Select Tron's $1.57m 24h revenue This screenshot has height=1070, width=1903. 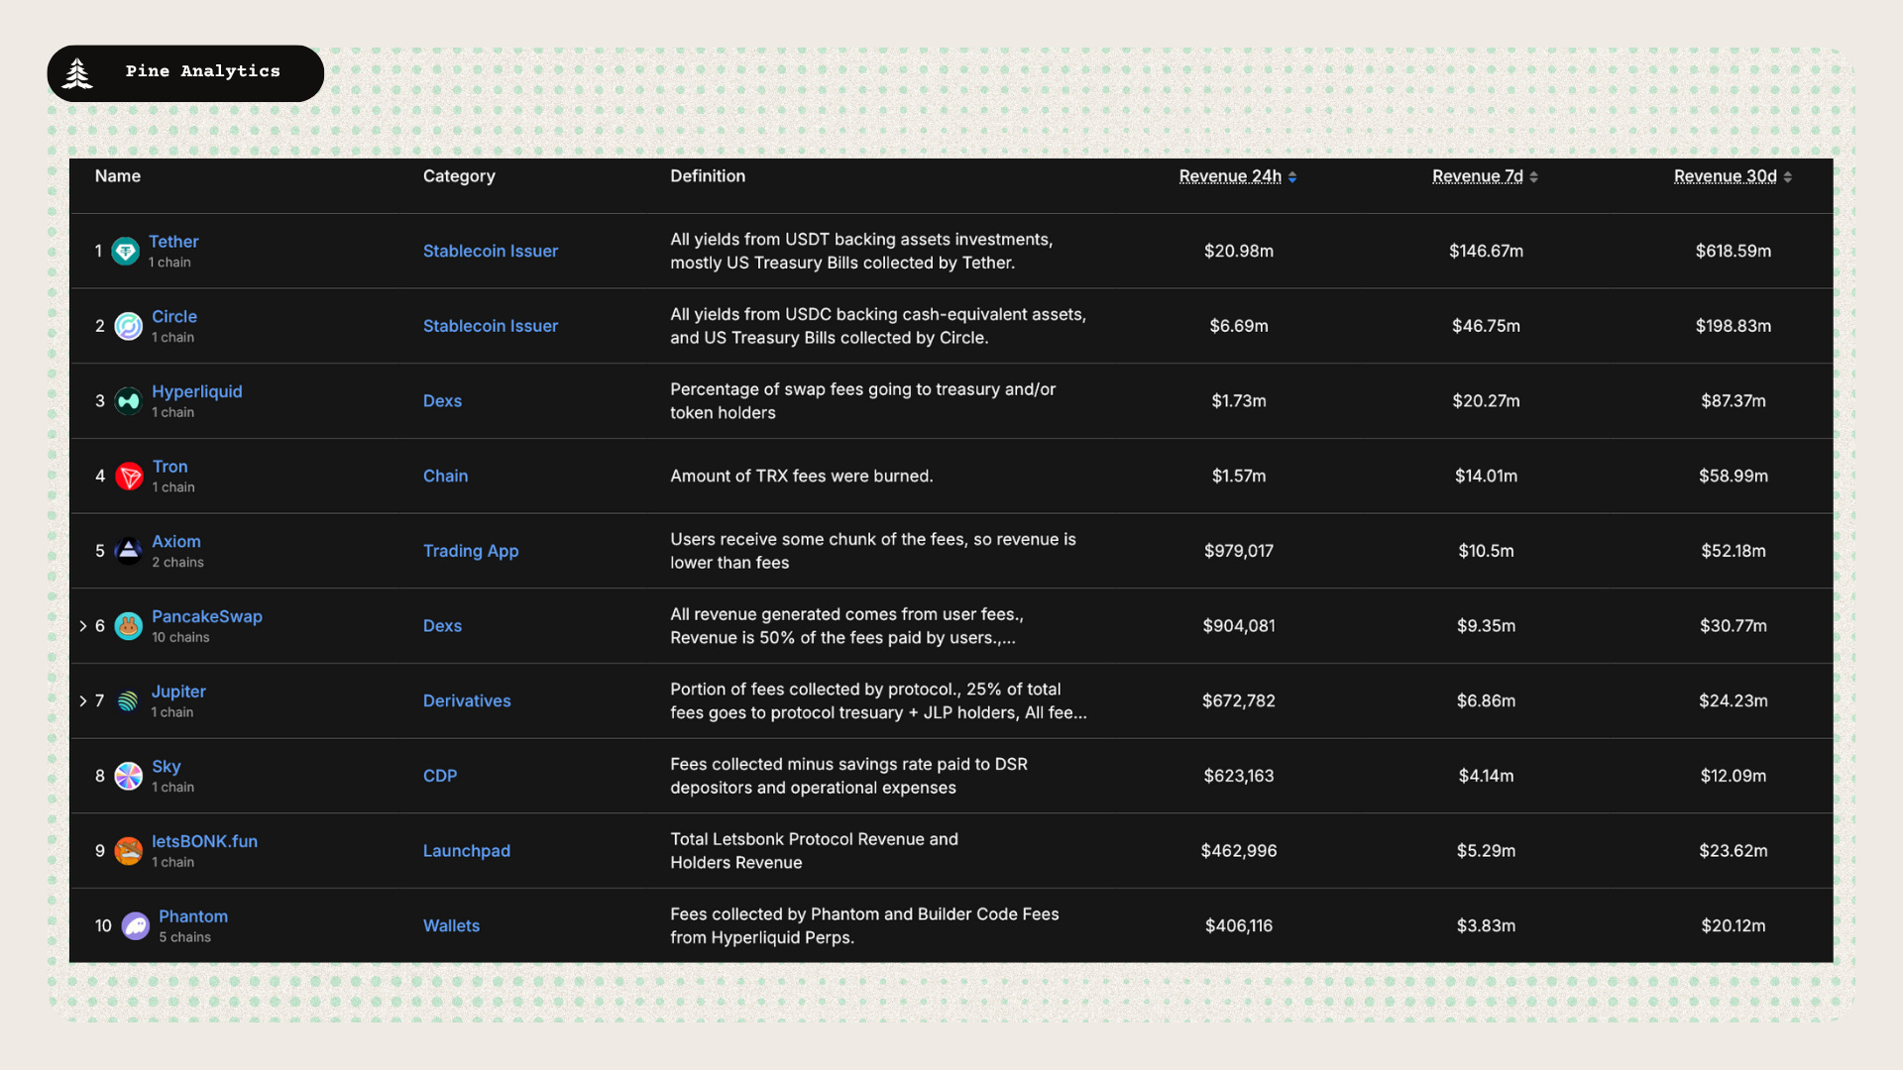point(1239,477)
